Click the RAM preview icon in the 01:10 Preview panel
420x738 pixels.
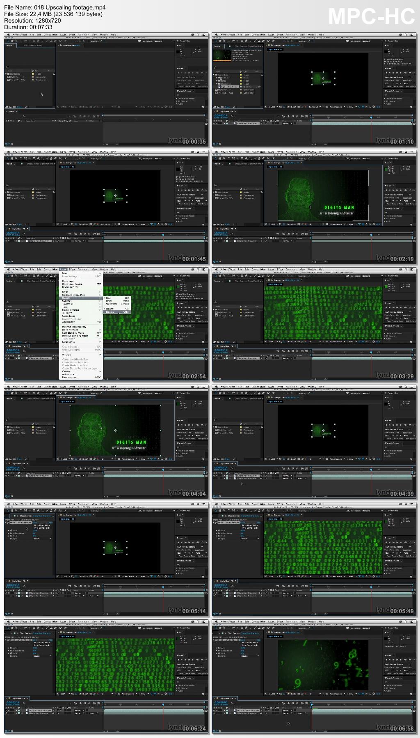(x=414, y=73)
